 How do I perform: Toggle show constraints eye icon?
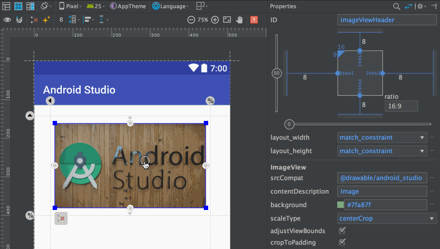click(x=7, y=20)
